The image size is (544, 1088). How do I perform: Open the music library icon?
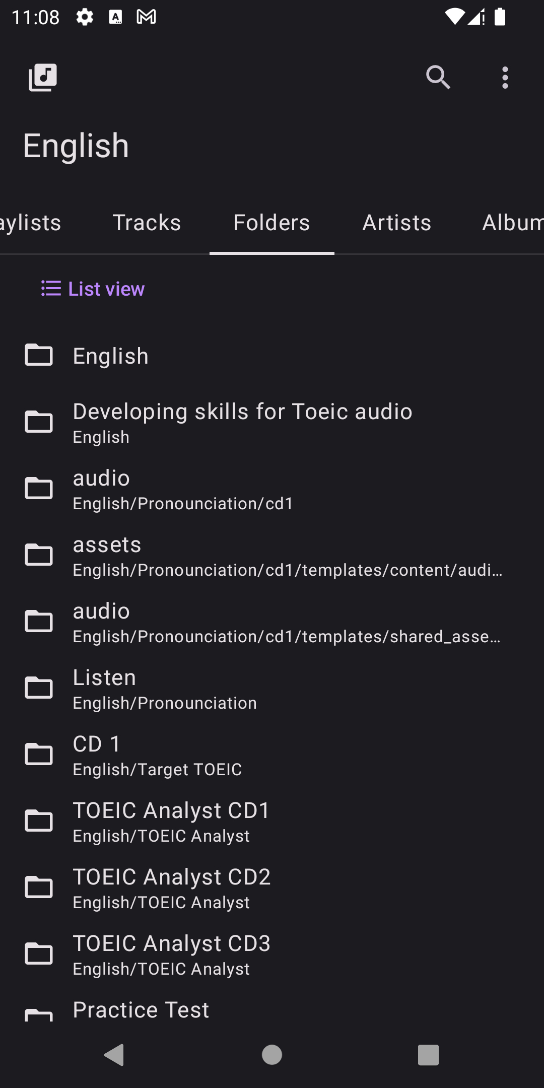43,78
